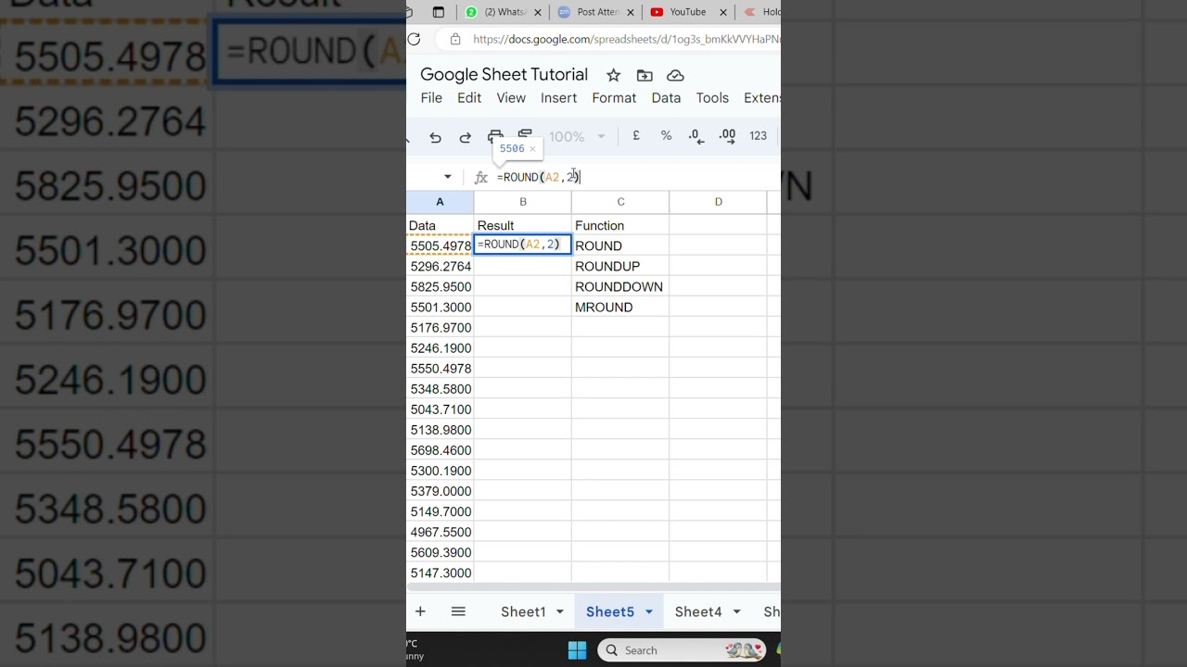Format as currency with the £ button

636,135
